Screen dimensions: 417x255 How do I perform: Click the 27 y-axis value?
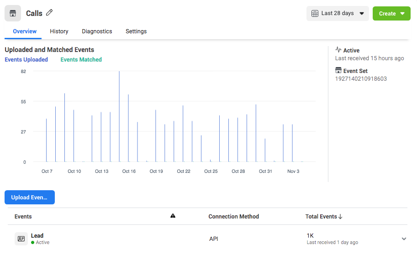pos(23,132)
